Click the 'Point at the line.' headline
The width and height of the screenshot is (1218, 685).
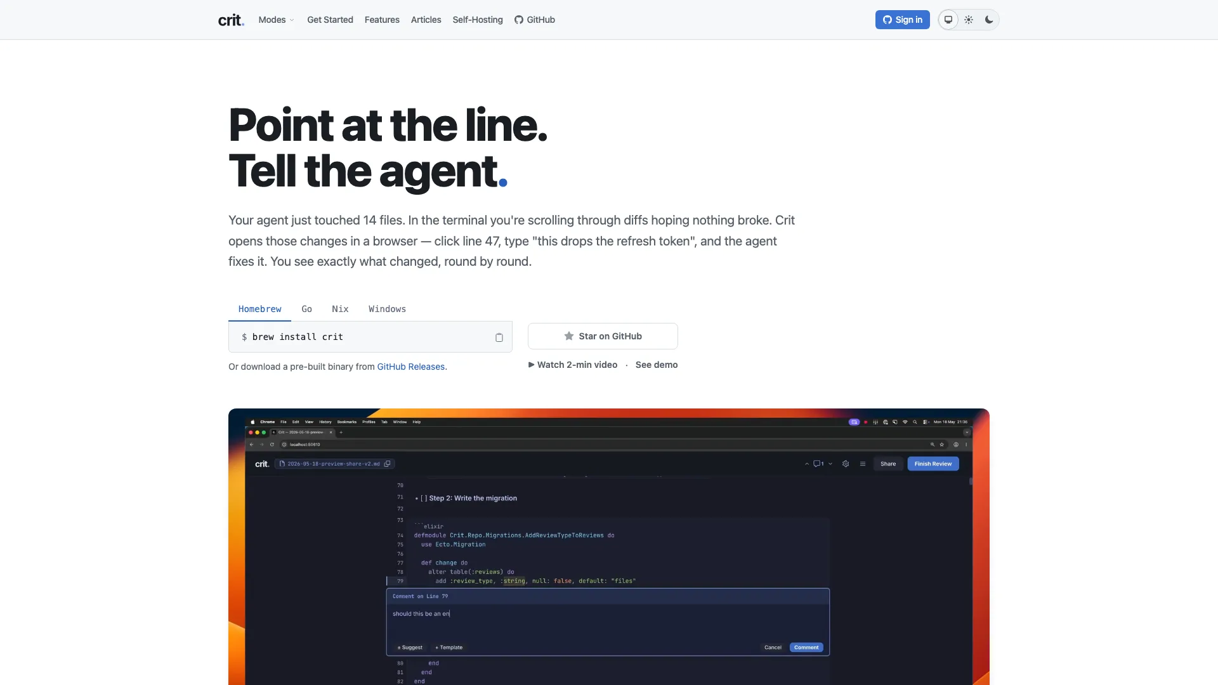click(388, 125)
